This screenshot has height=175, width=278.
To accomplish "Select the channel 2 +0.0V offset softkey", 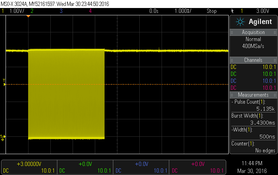I will point(85,167).
